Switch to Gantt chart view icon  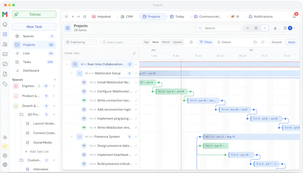(x=264, y=28)
